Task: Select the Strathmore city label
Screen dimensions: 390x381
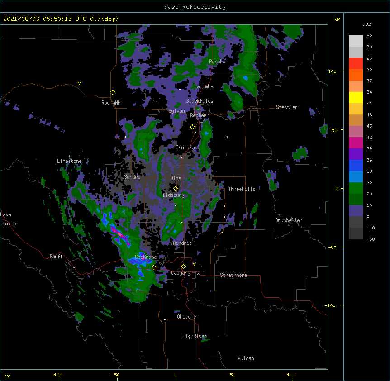Action: (233, 275)
